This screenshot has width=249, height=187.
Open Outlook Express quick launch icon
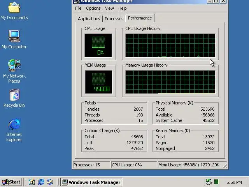(50, 182)
